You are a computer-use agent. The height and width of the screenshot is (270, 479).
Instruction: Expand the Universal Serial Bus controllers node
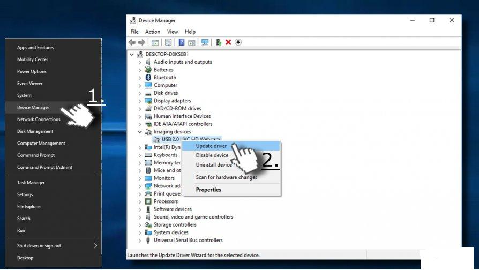pyautogui.click(x=140, y=241)
